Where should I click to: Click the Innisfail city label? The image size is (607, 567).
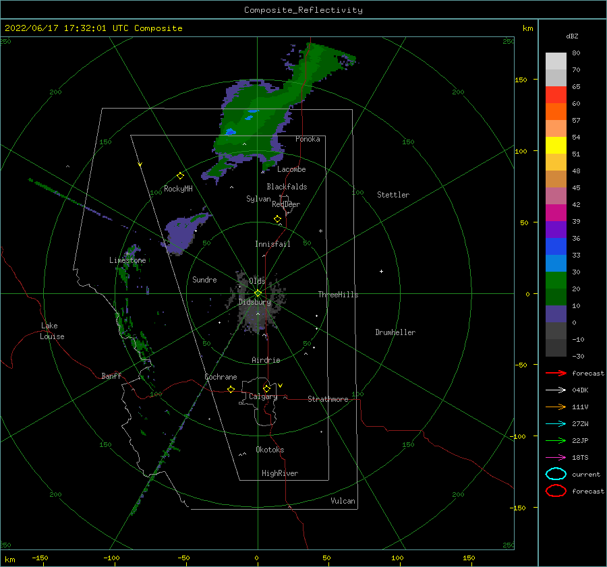coord(272,244)
